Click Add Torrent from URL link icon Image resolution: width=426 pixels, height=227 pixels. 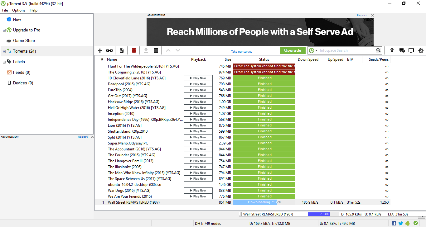pyautogui.click(x=109, y=50)
